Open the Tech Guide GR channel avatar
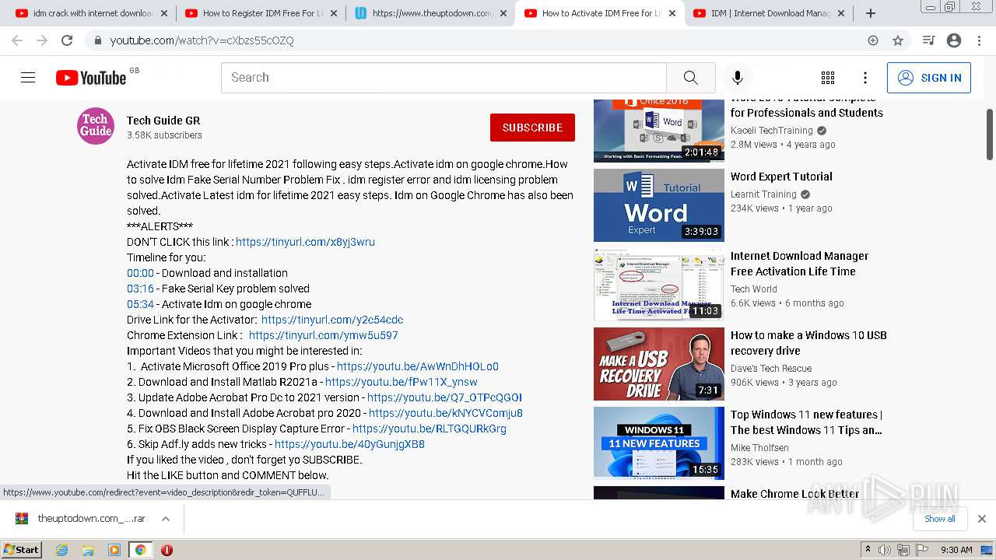This screenshot has width=996, height=560. click(96, 126)
